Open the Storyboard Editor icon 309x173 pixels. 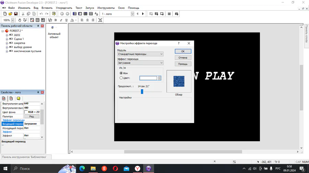tap(74, 14)
